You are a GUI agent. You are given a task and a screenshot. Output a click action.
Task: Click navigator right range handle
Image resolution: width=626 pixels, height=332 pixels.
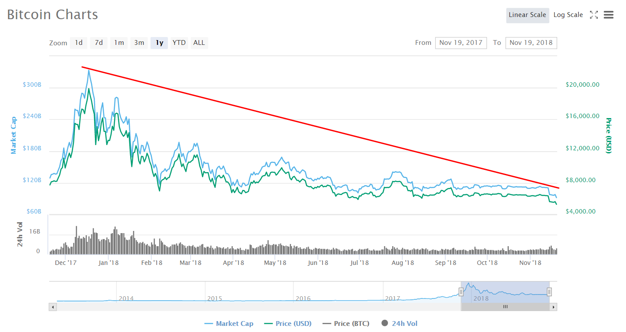[549, 292]
